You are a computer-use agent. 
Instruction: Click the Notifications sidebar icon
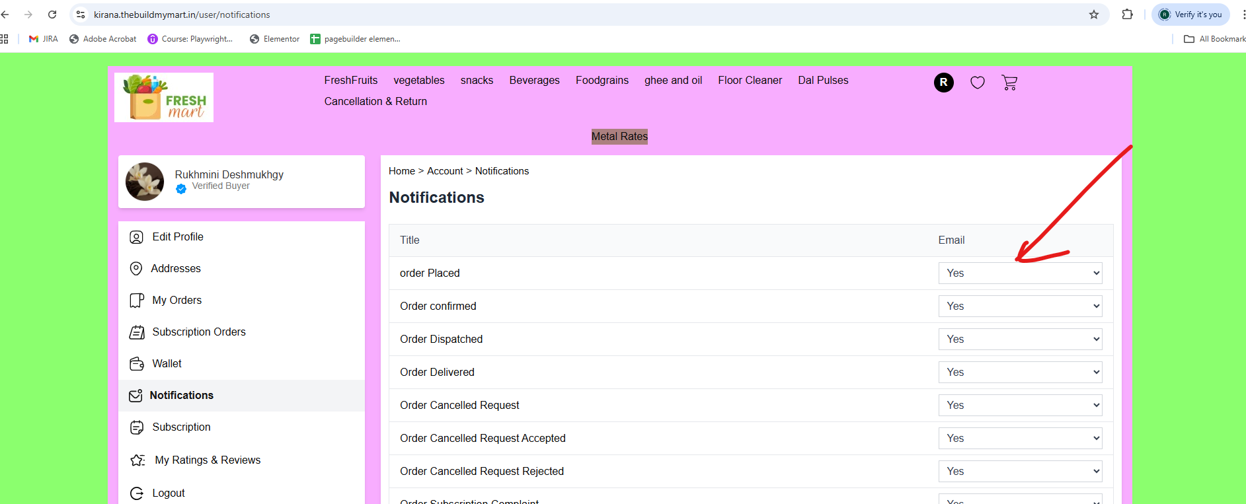(136, 396)
